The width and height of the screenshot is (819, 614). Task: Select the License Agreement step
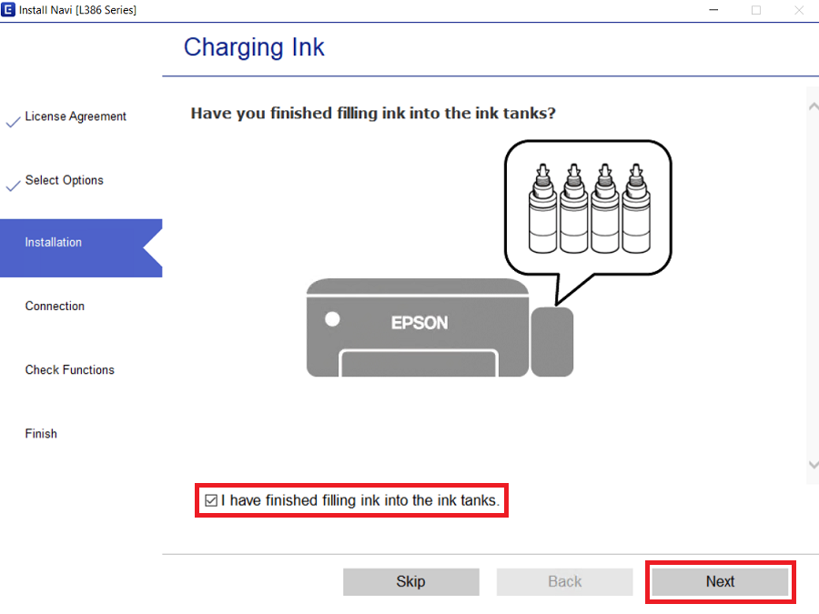click(76, 116)
